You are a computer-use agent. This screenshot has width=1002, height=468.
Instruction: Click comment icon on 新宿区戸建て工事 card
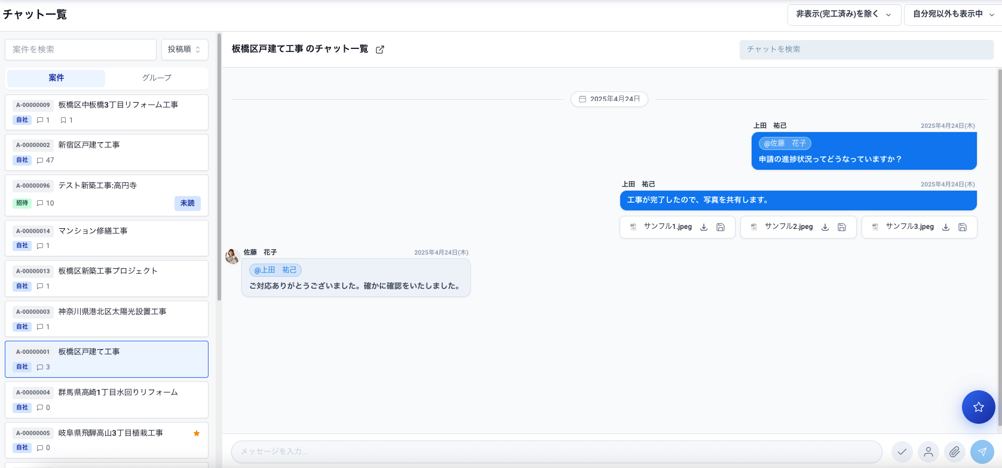tap(40, 160)
